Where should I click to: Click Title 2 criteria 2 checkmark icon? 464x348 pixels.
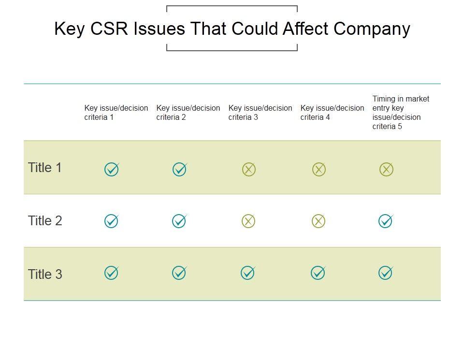(179, 221)
